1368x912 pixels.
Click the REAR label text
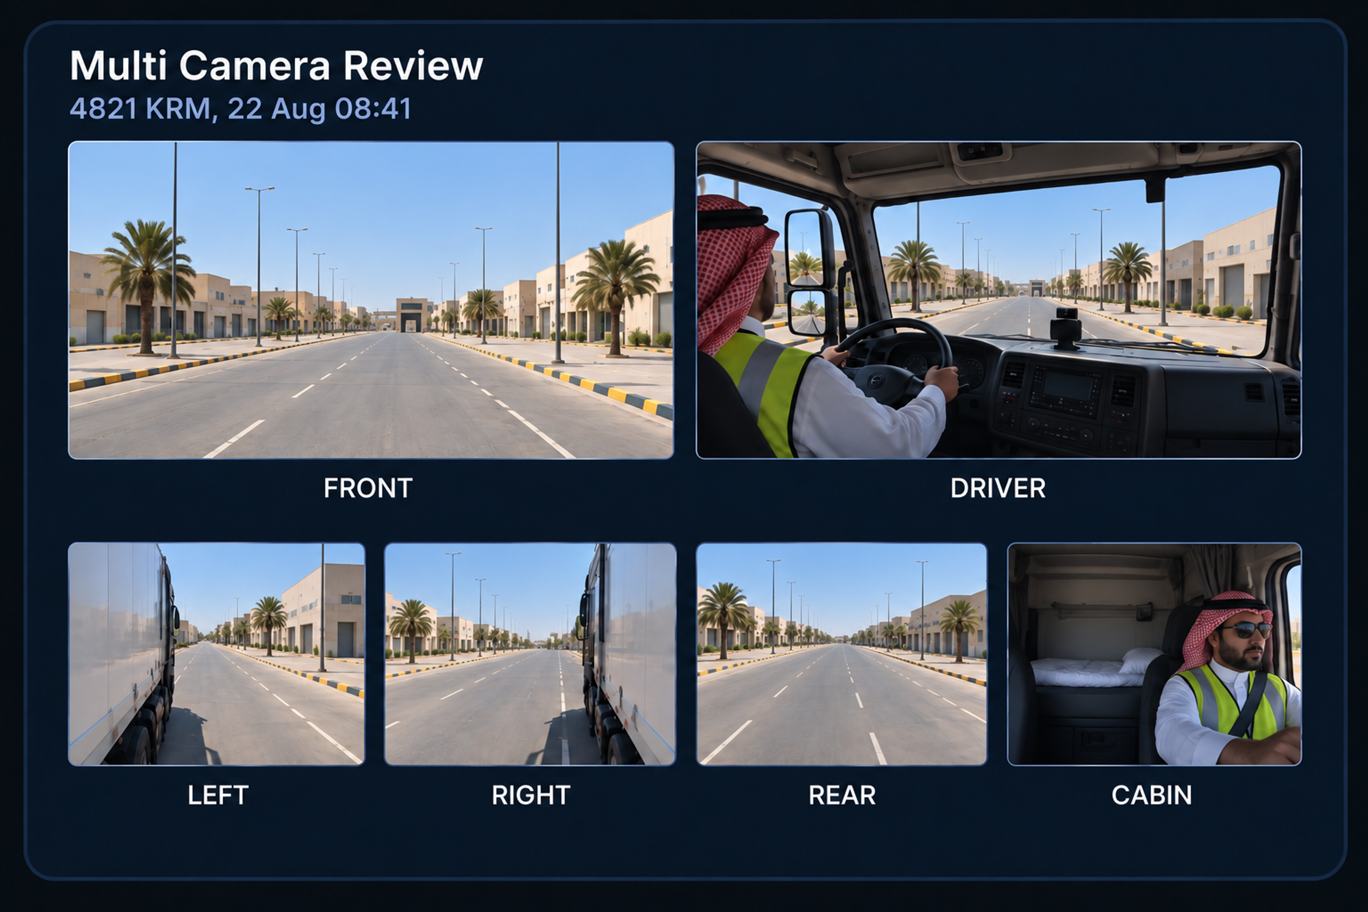(x=842, y=795)
